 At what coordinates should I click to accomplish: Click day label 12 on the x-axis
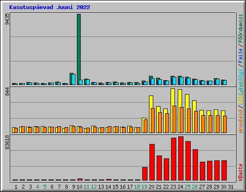pos(94,187)
